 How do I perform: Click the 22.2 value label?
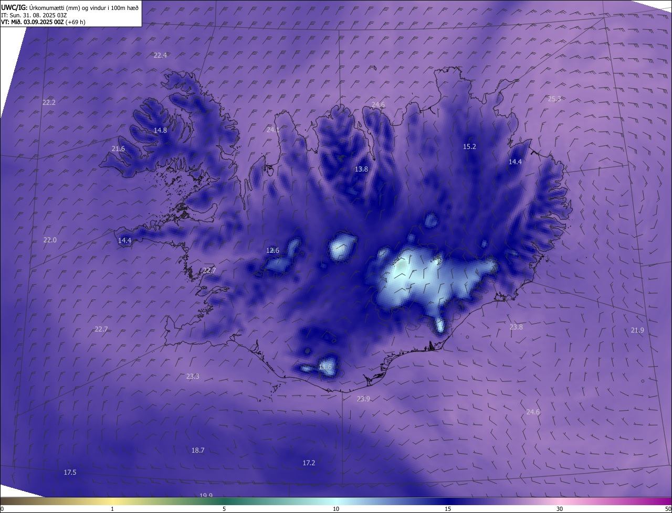point(49,103)
